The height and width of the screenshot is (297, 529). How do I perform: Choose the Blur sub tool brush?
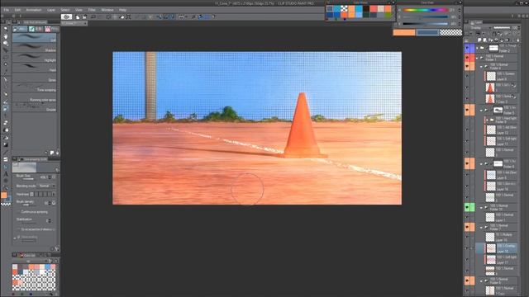tap(35, 78)
